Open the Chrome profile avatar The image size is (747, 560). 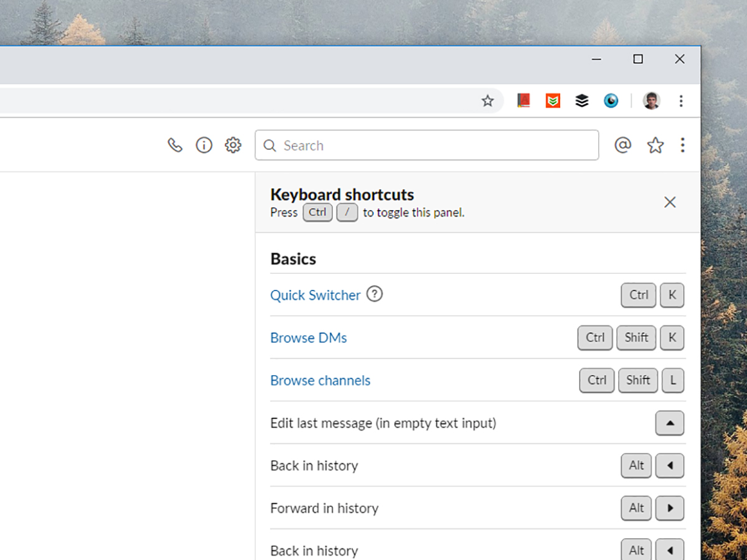tap(652, 101)
